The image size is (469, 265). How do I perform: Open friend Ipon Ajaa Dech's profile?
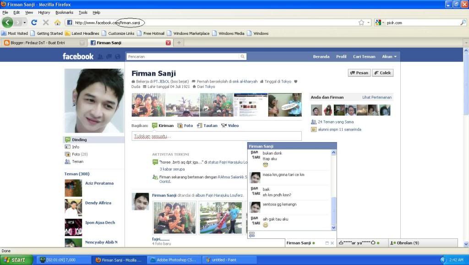pos(100,222)
